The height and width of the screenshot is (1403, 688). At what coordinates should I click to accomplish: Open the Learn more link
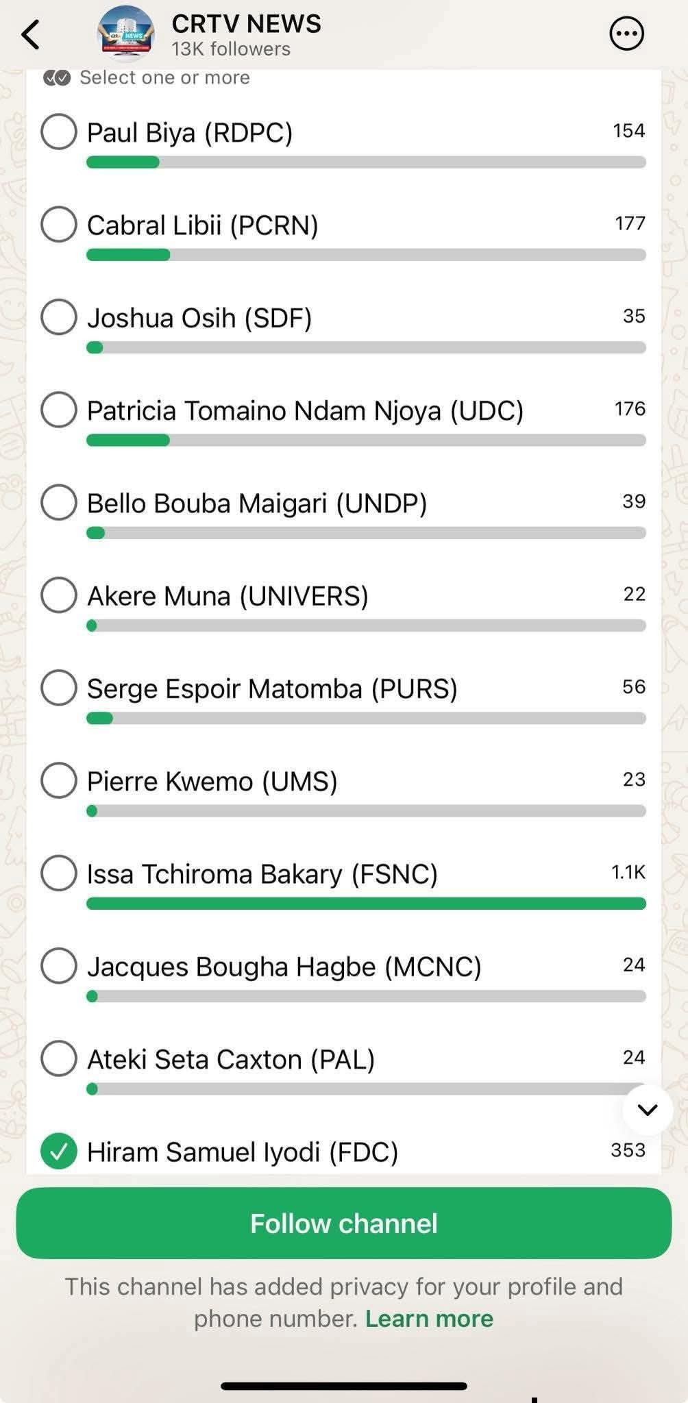[429, 1319]
